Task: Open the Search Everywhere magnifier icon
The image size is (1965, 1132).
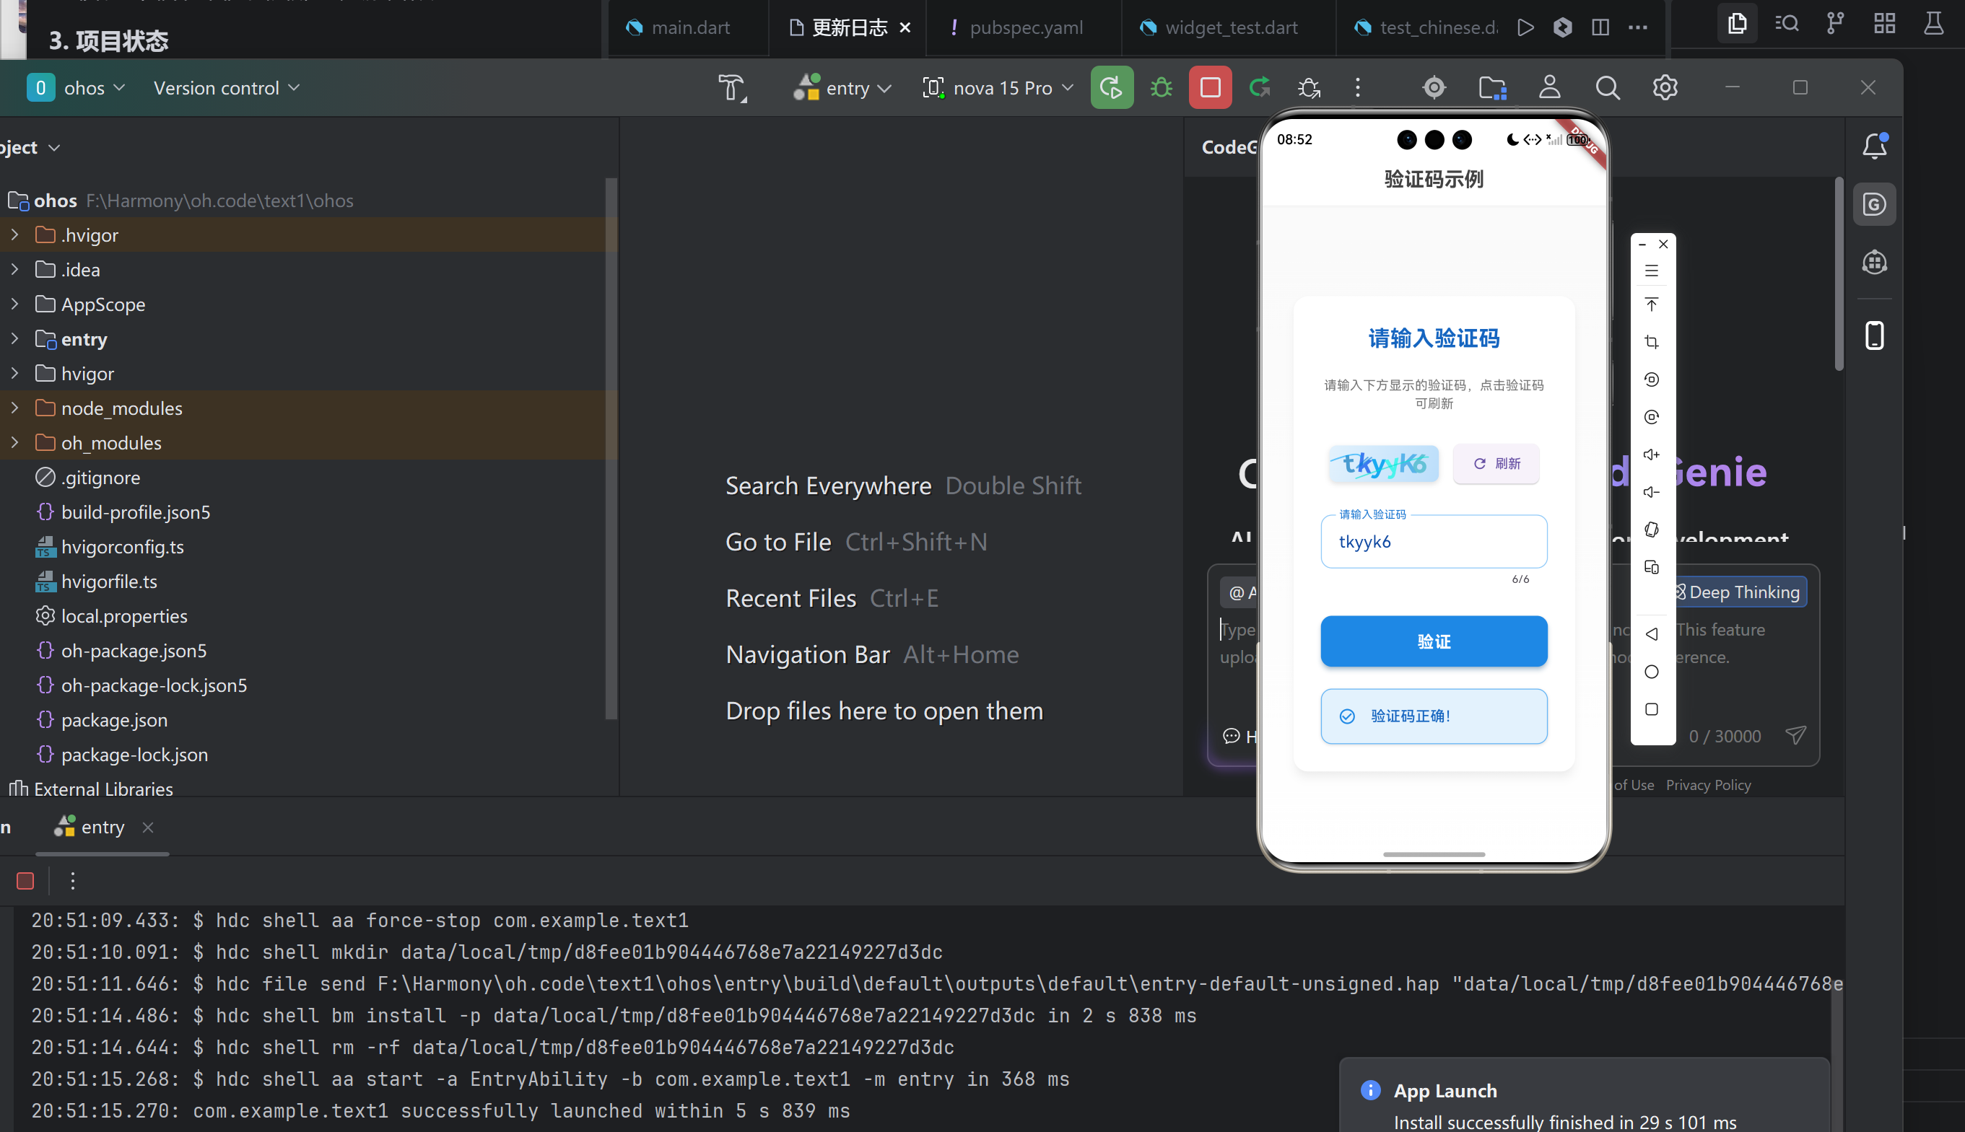Action: 1607,88
